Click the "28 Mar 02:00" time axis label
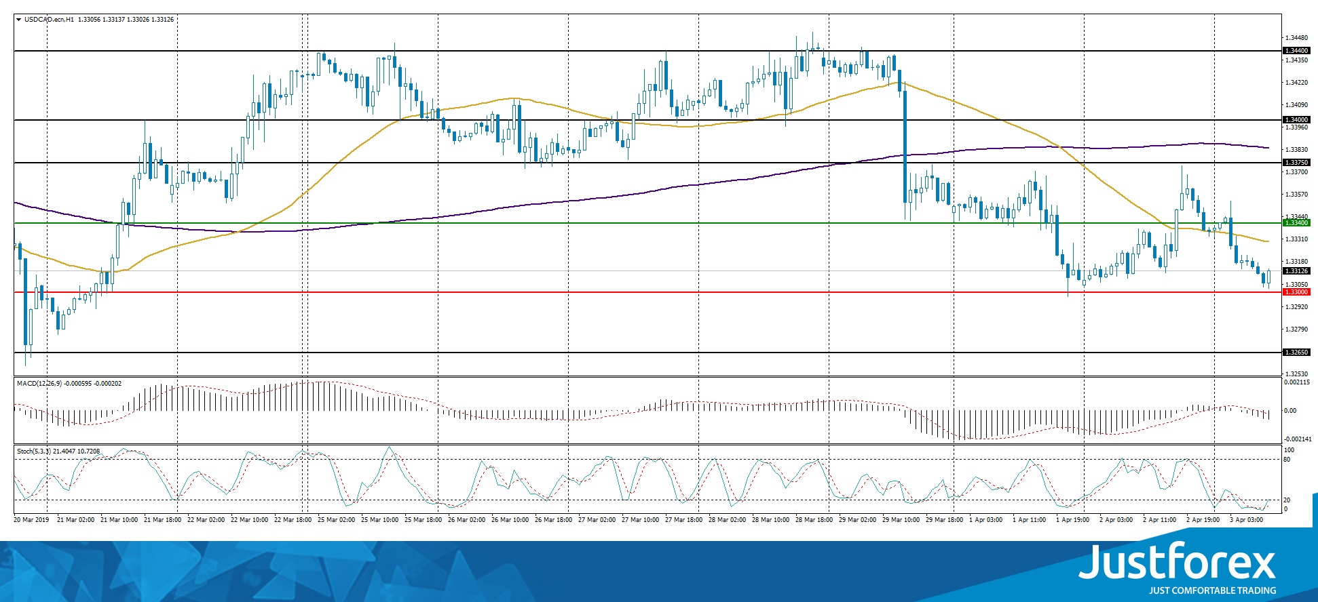The width and height of the screenshot is (1318, 602). (x=728, y=520)
